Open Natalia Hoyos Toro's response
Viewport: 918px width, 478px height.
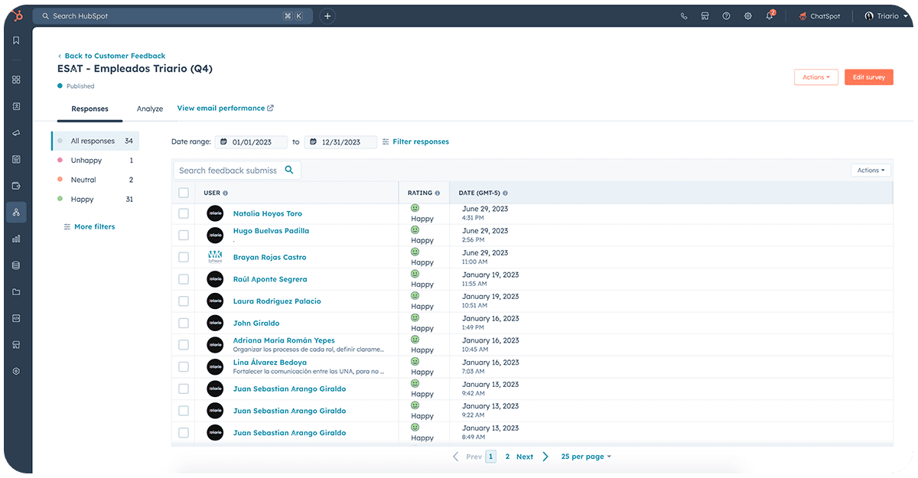coord(268,214)
